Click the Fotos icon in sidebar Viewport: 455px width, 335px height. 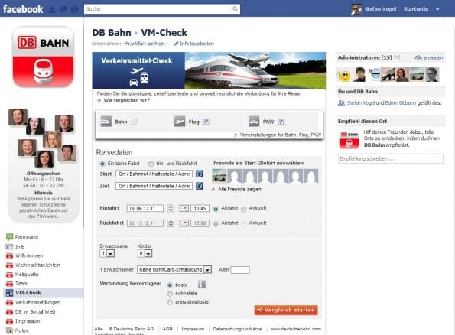pos(10,330)
